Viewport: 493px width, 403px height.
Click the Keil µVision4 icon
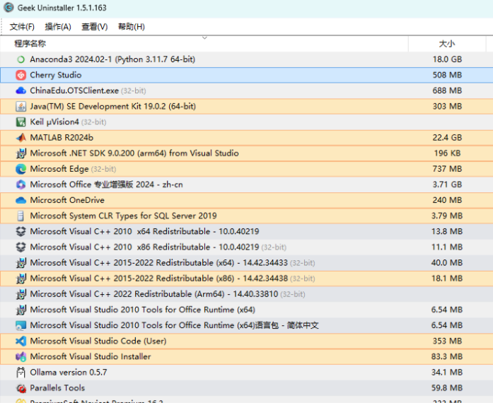coord(21,122)
